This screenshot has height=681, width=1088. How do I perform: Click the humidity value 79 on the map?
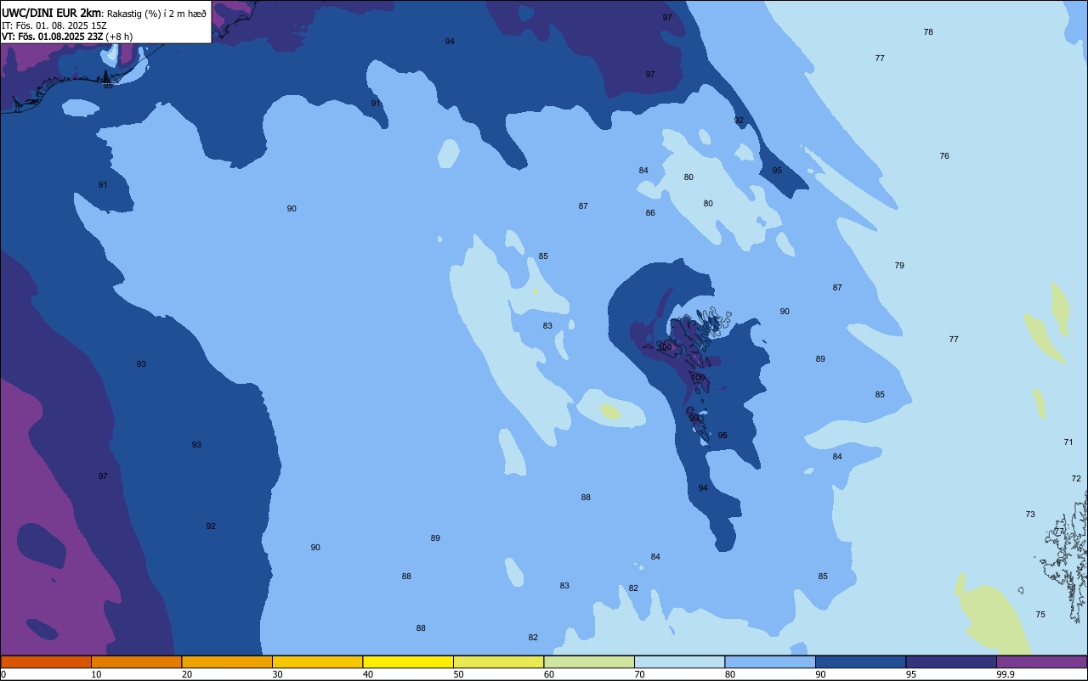click(899, 266)
